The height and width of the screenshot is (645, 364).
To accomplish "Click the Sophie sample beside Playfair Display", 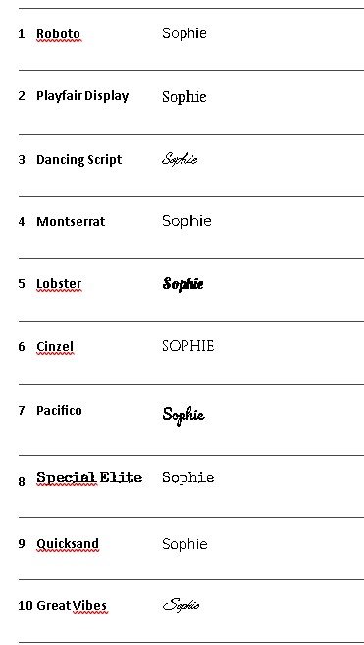I will click(x=184, y=97).
